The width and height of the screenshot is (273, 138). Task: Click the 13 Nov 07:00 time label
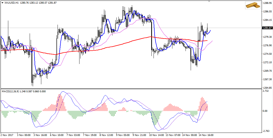(173, 135)
